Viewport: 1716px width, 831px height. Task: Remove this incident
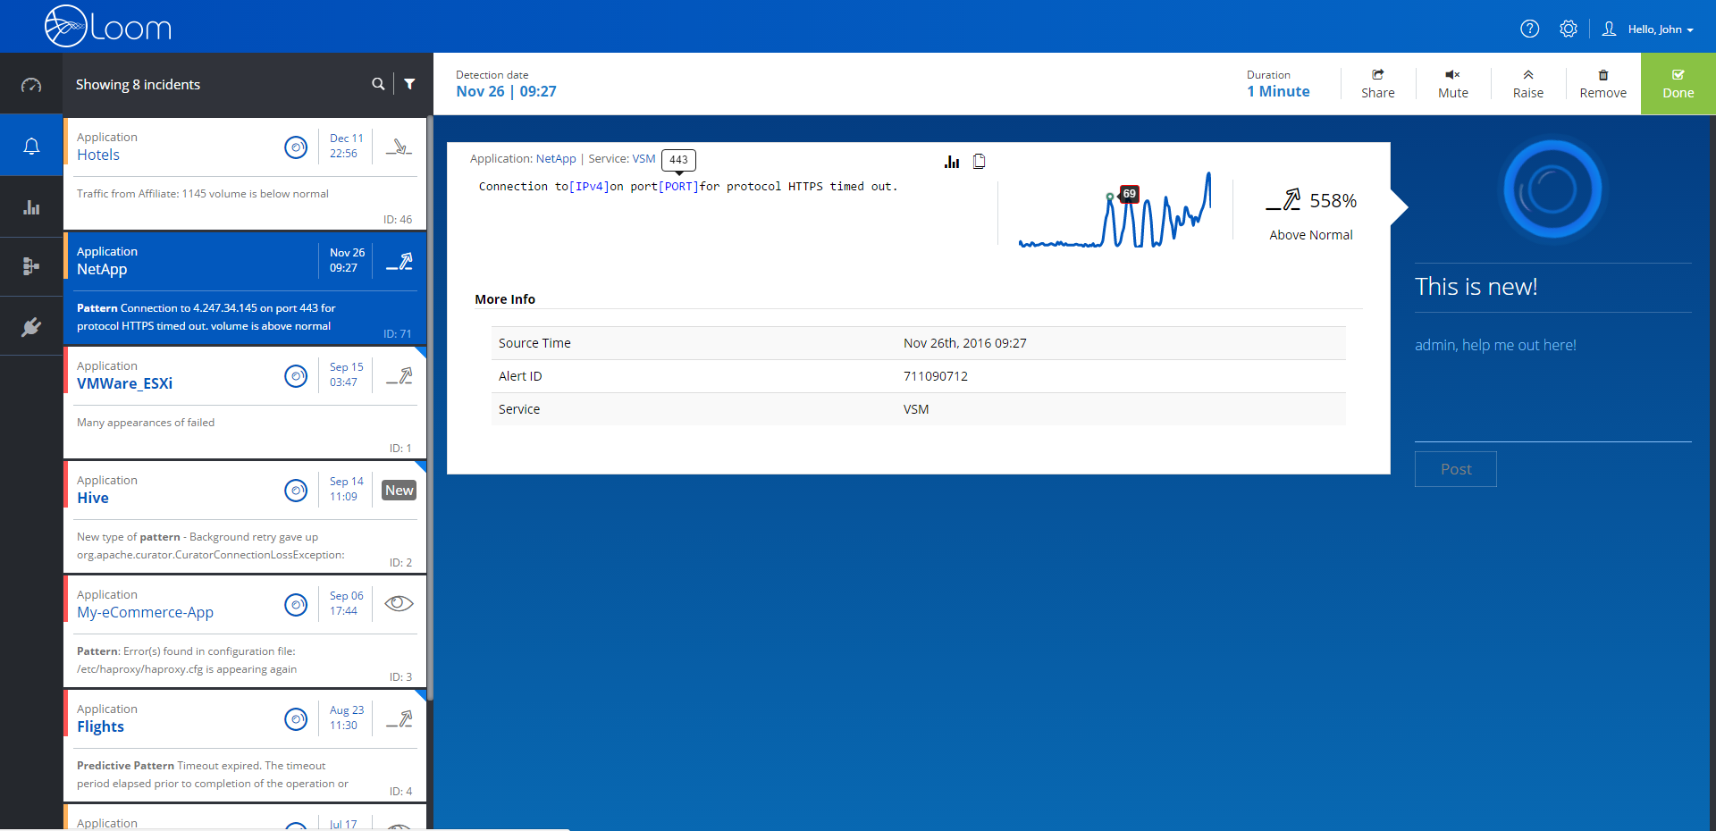(1602, 84)
